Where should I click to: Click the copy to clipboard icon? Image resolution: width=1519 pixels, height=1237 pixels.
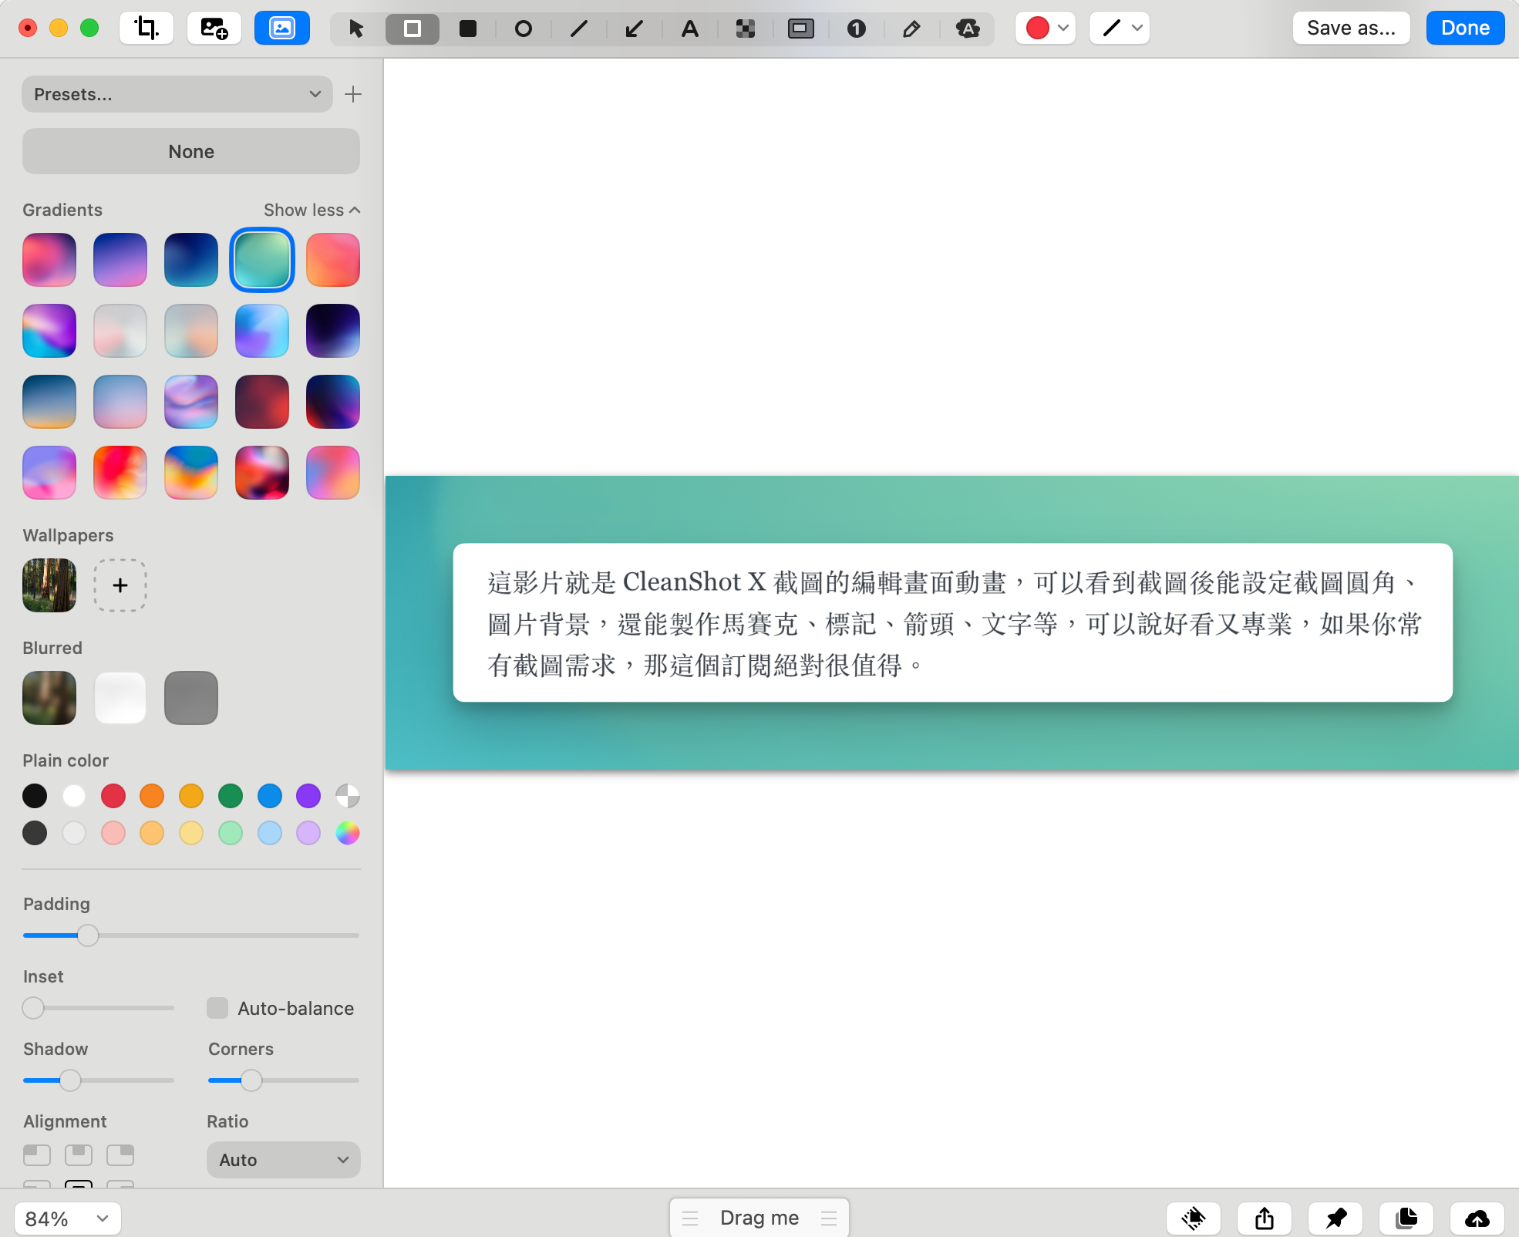point(1406,1218)
